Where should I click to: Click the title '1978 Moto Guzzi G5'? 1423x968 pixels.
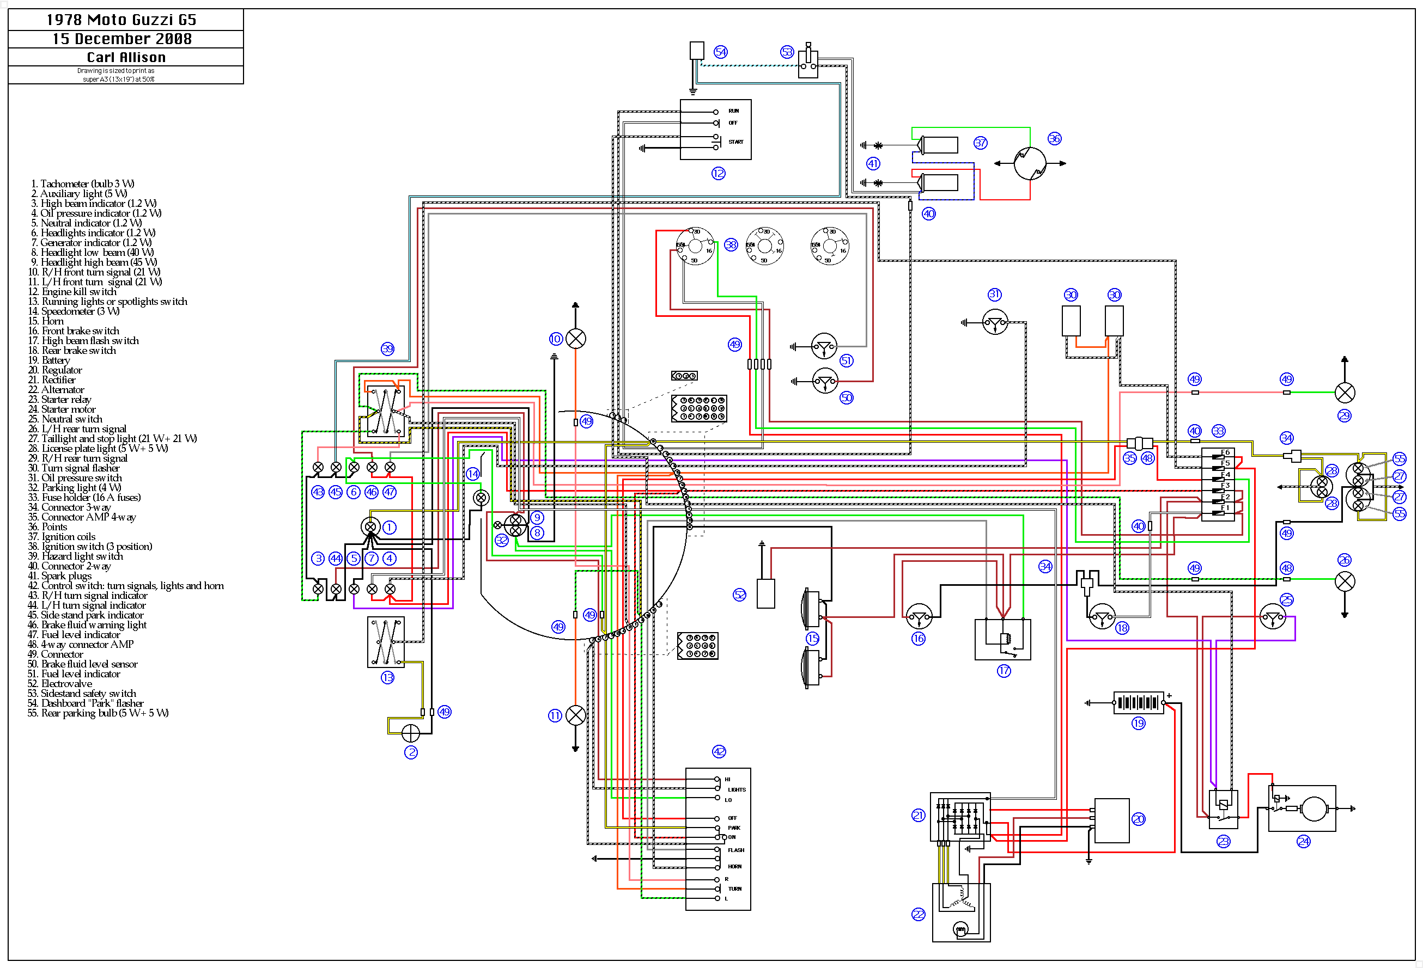click(x=121, y=20)
